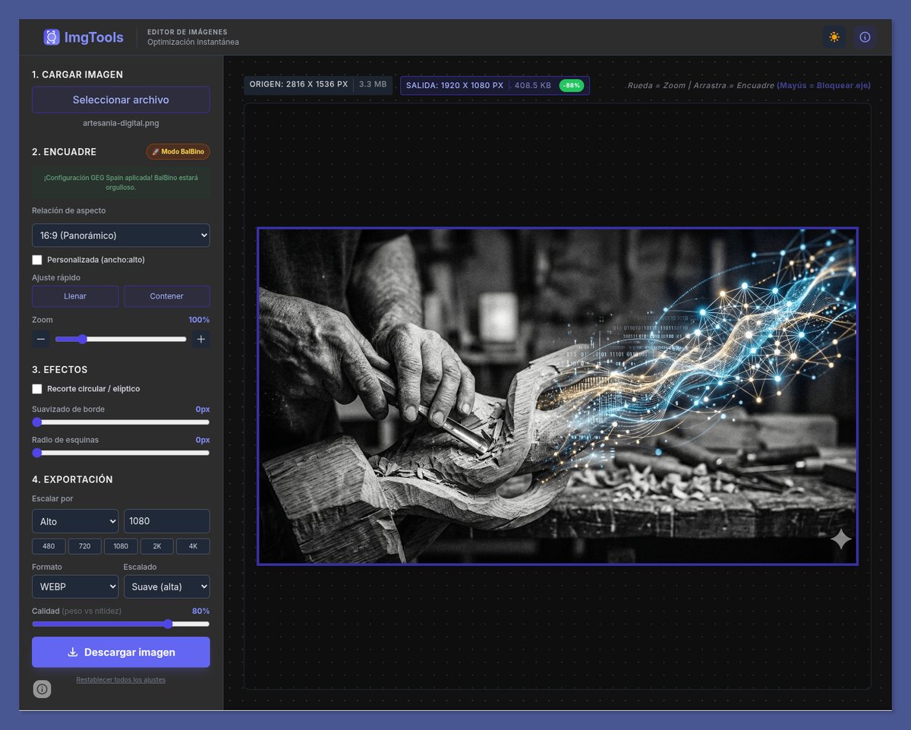Enable Personalizada (ancho:alto) aspect ratio
This screenshot has height=730, width=911.
tap(36, 259)
